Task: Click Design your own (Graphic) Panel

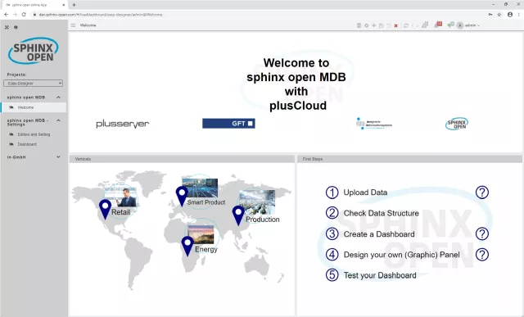Action: (x=401, y=255)
